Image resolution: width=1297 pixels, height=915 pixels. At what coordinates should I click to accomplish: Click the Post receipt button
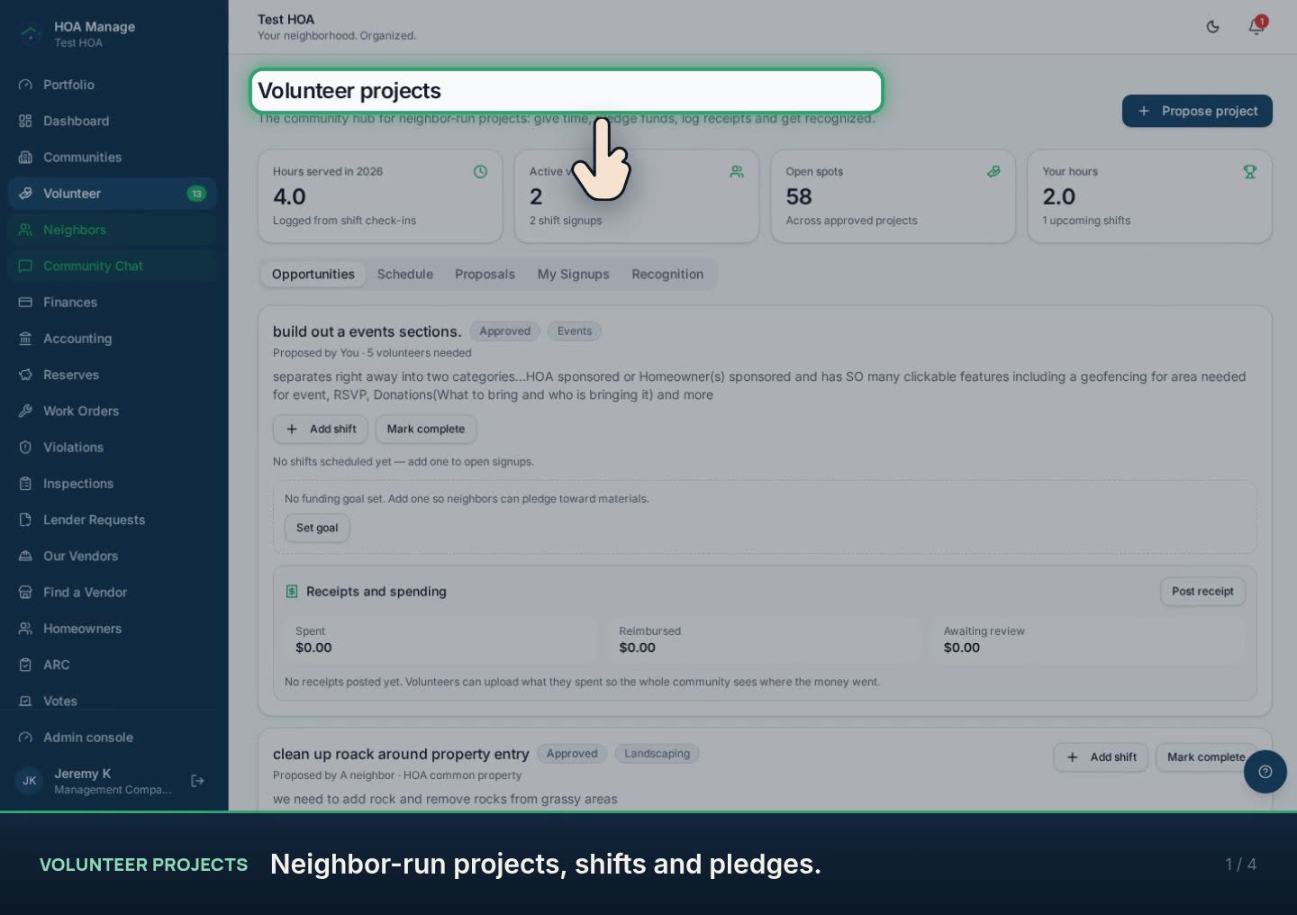1202,592
